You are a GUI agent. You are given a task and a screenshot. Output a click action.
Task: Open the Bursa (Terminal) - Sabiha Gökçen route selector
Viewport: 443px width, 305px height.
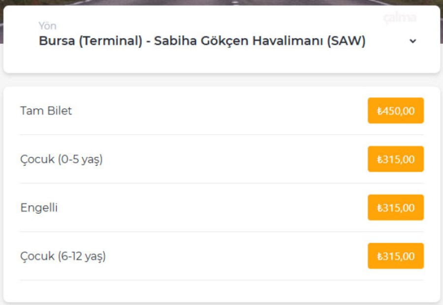pyautogui.click(x=221, y=39)
